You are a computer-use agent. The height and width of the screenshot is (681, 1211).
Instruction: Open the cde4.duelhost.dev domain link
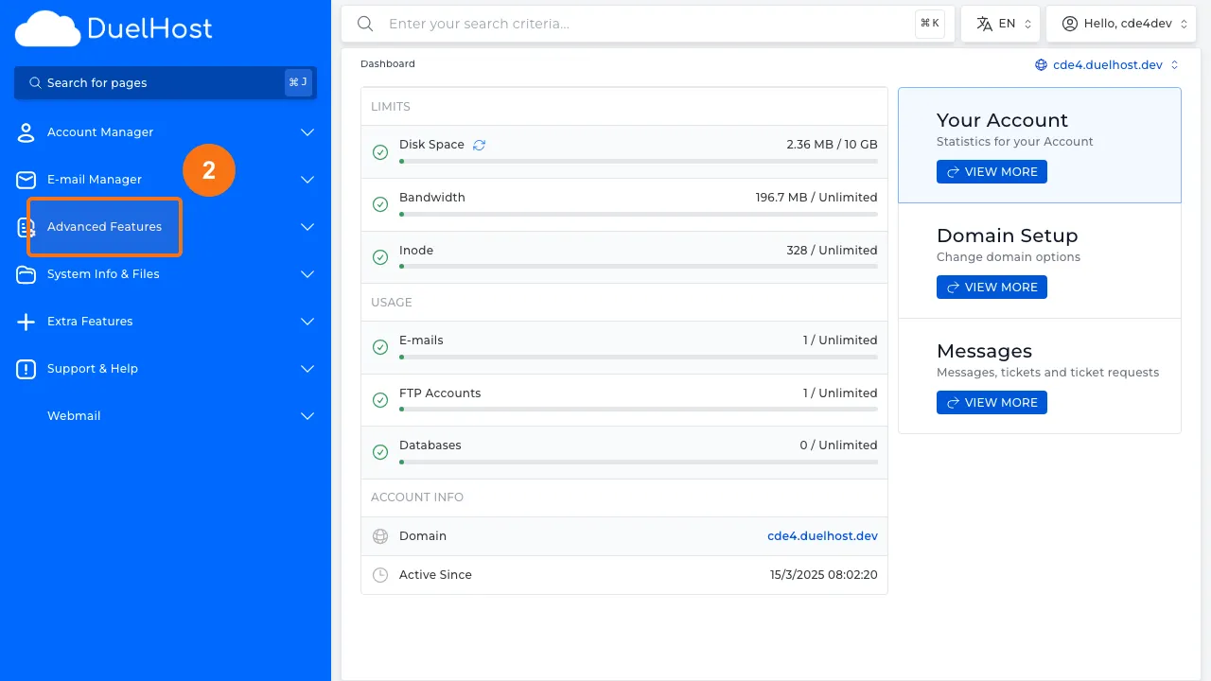[x=822, y=536]
